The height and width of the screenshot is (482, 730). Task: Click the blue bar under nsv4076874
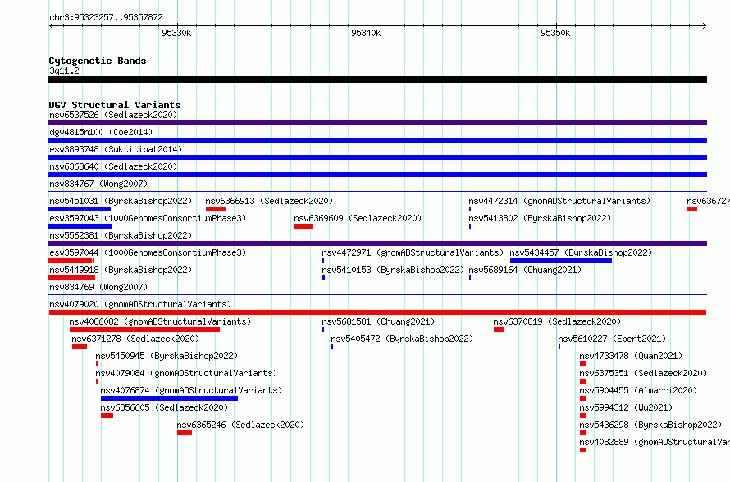[x=170, y=398]
